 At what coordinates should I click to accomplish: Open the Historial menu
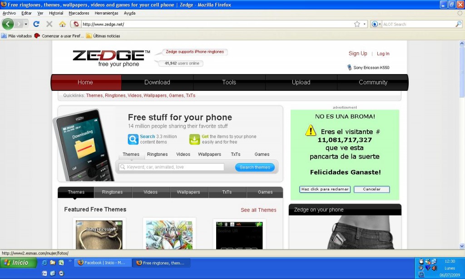coord(56,13)
